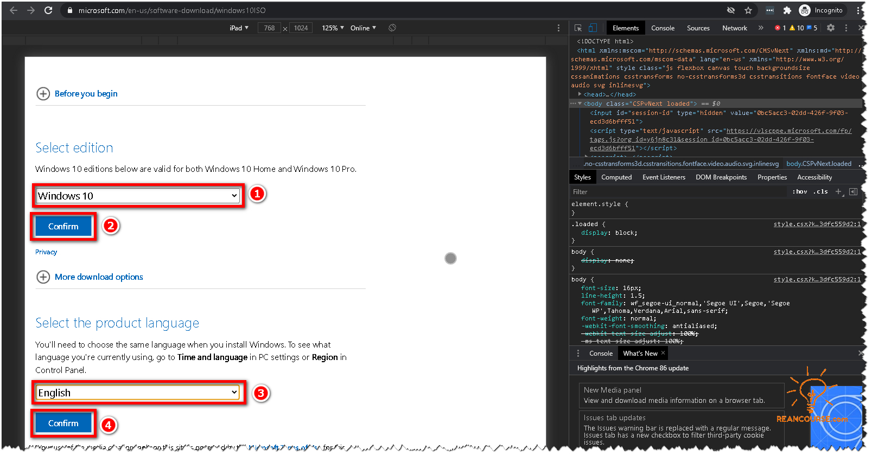Go back with the browser back arrow
The width and height of the screenshot is (872, 456).
(14, 10)
